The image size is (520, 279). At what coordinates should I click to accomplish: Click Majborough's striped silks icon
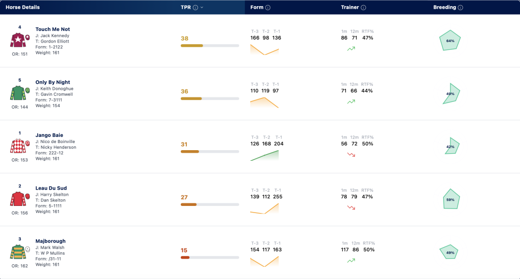pos(20,252)
